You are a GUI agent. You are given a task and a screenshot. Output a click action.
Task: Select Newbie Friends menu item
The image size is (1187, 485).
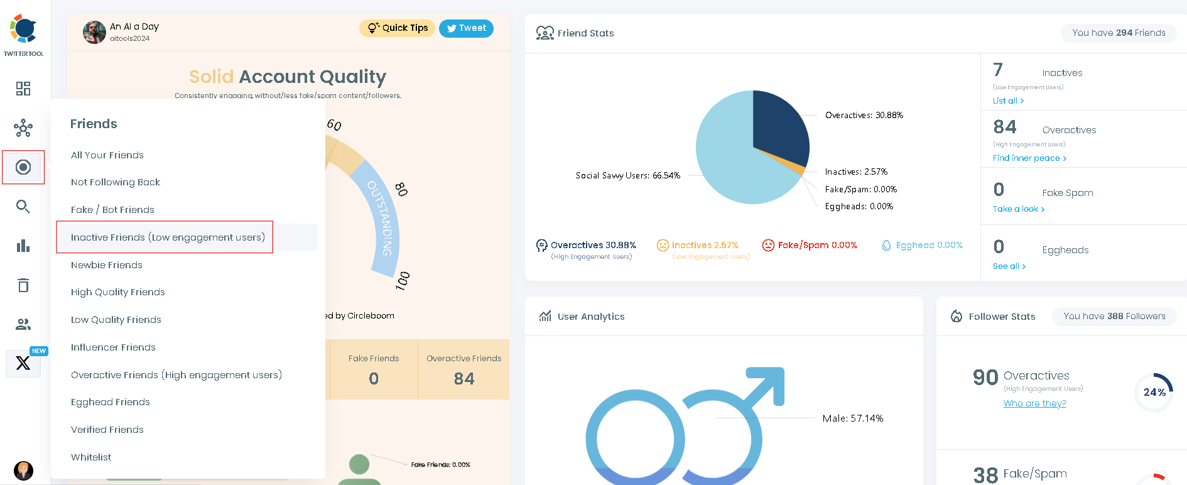coord(107,265)
